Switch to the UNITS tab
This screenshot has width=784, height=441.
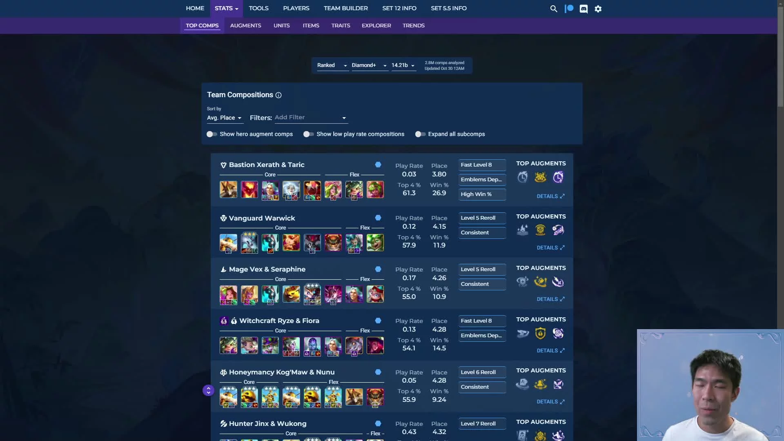(281, 25)
